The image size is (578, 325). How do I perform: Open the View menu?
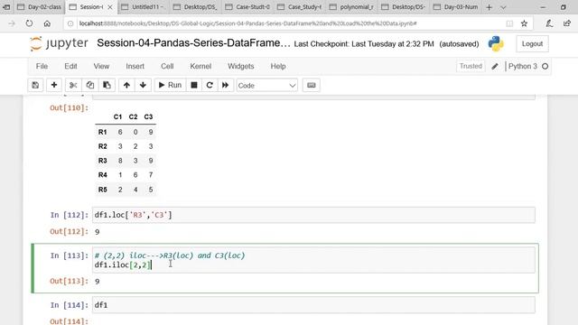pos(101,66)
